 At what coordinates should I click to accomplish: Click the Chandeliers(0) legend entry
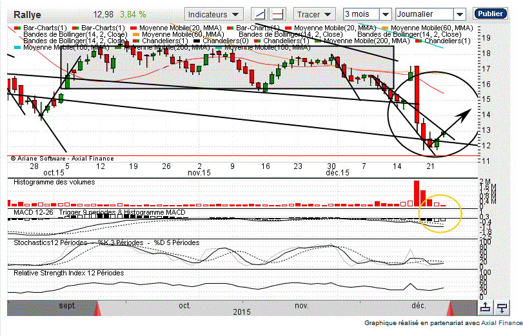[x=221, y=41]
